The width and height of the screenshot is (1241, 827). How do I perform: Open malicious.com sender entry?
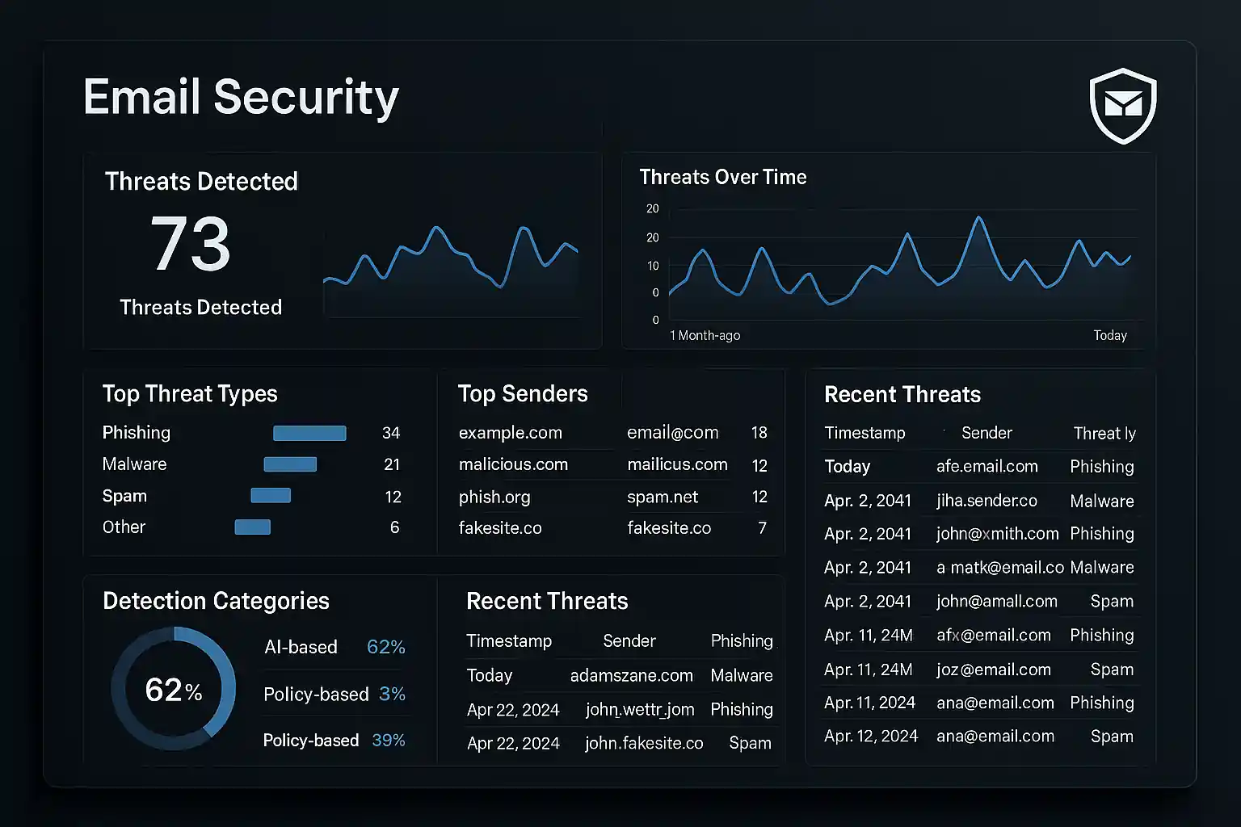pyautogui.click(x=513, y=465)
